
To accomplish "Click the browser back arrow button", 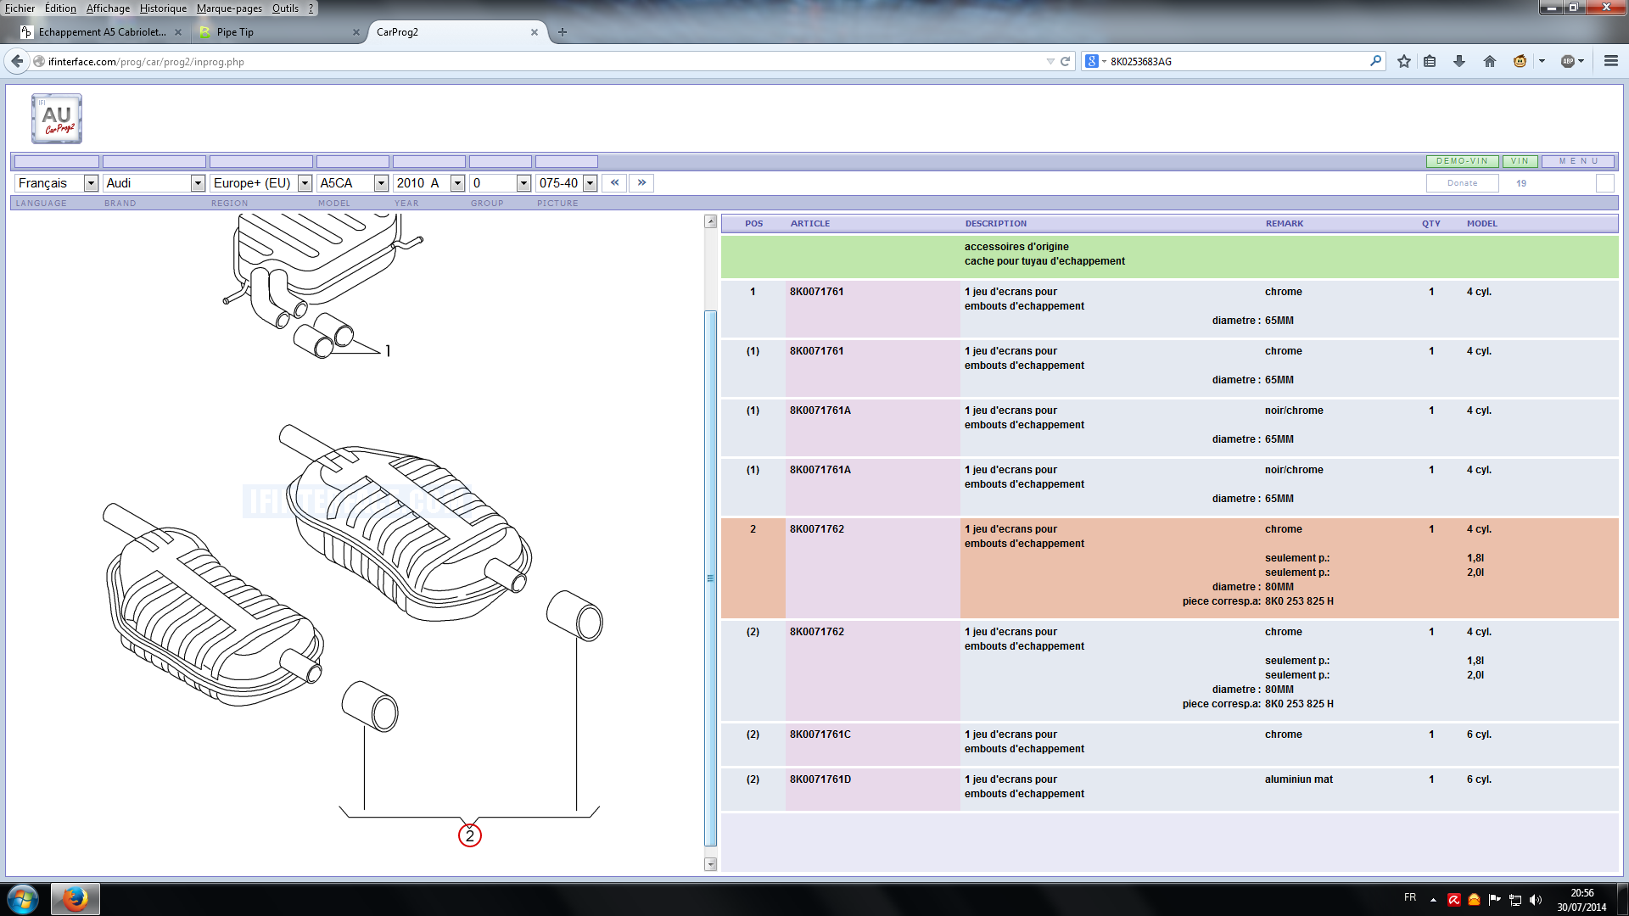I will pos(17,61).
